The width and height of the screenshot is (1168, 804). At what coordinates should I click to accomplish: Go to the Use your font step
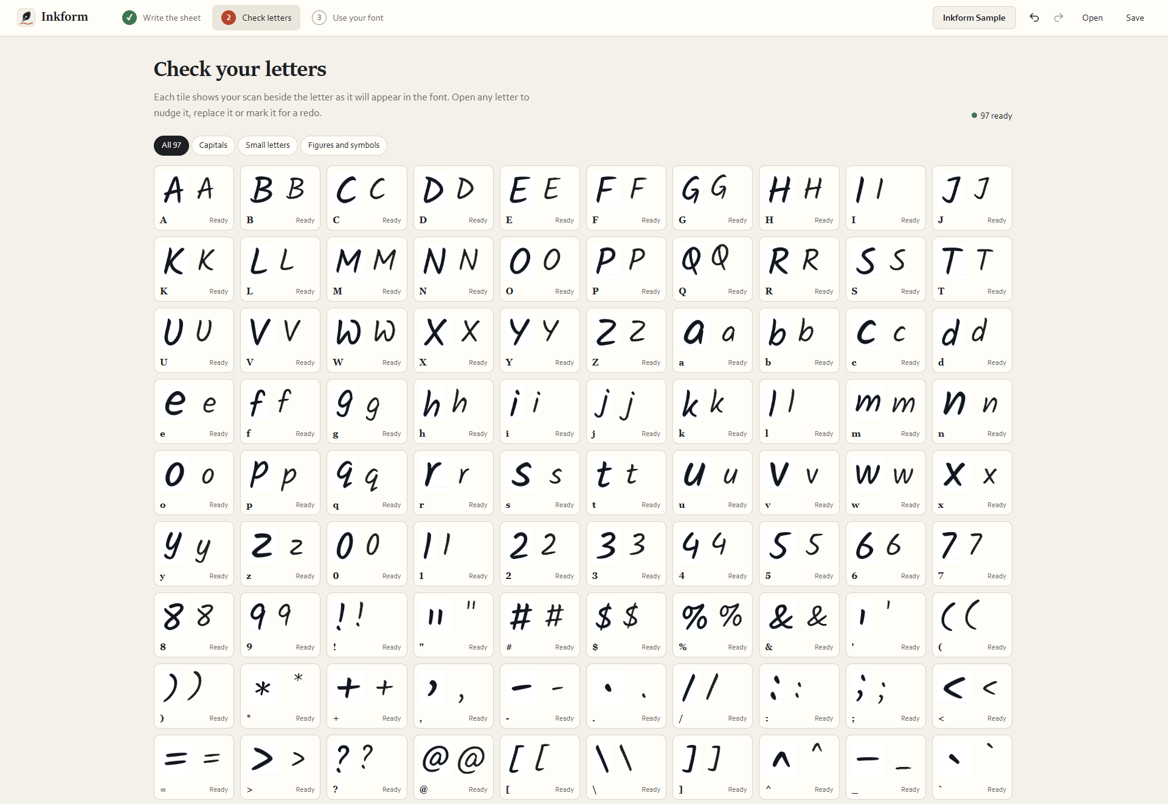pyautogui.click(x=348, y=18)
